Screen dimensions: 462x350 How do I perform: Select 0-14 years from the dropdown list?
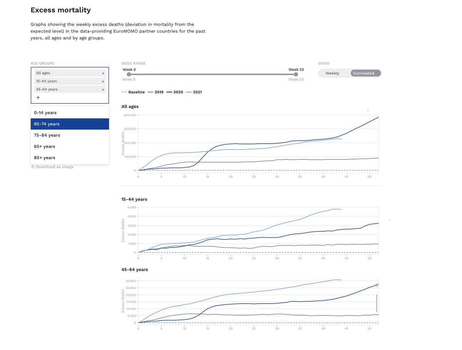(x=70, y=113)
